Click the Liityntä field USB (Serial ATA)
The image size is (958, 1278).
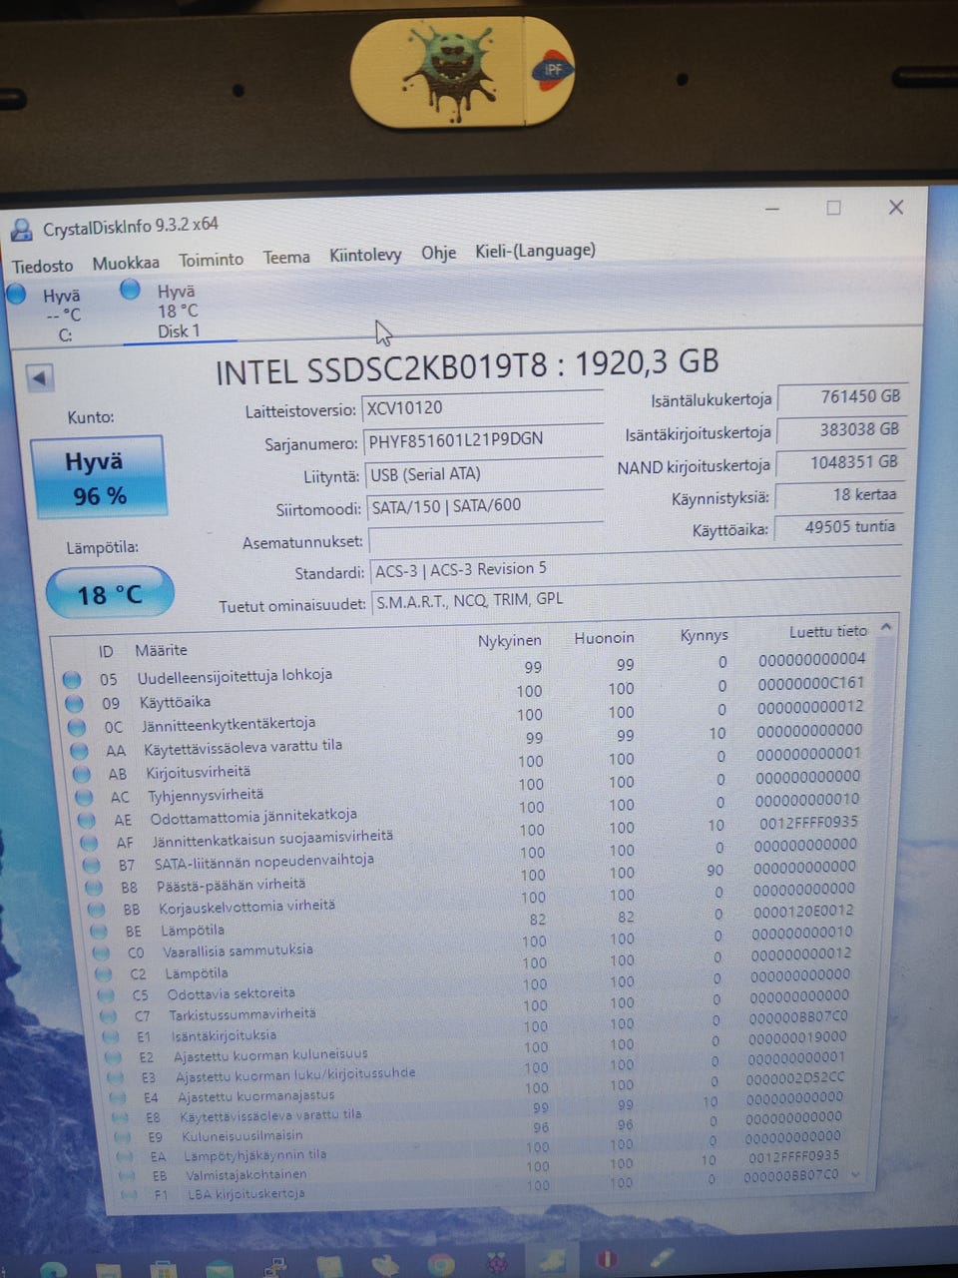click(485, 473)
